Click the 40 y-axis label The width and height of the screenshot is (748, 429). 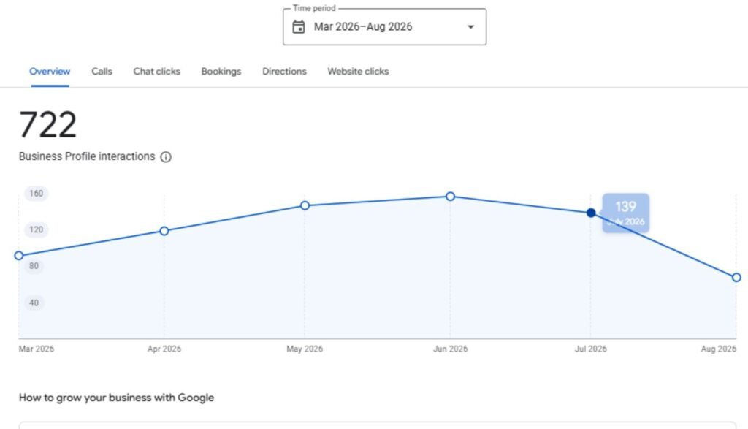click(x=34, y=303)
